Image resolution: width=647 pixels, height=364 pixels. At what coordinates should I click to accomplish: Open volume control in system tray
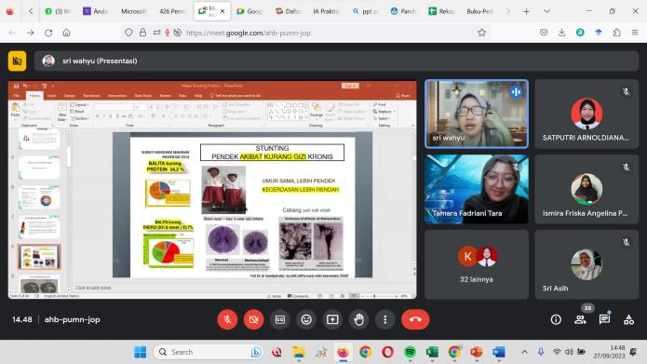(569, 352)
